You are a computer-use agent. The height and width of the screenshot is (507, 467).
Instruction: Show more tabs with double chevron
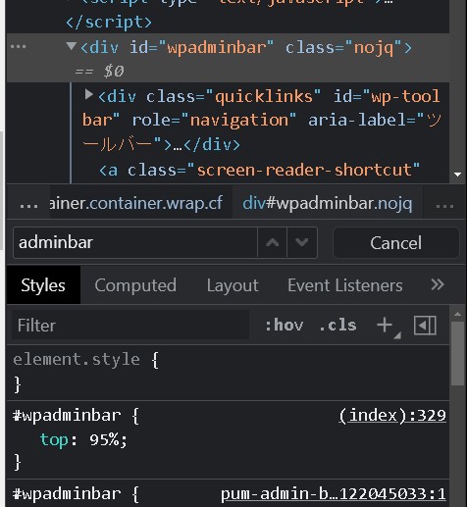pyautogui.click(x=438, y=284)
